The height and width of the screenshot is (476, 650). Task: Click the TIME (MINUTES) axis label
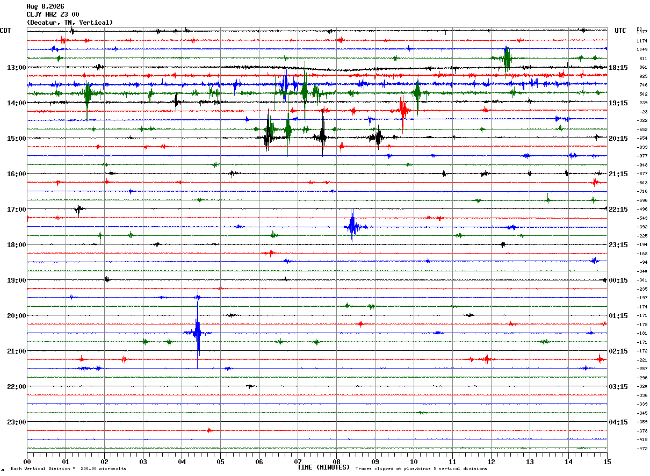(323, 467)
